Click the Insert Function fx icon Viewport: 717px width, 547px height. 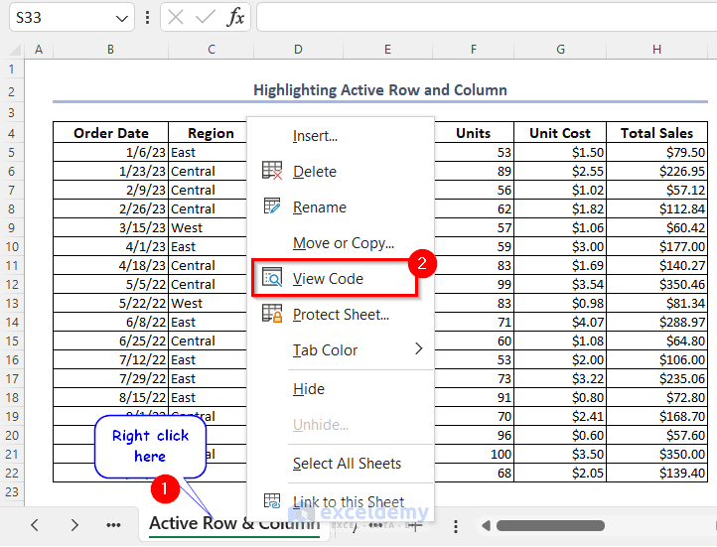tap(235, 17)
